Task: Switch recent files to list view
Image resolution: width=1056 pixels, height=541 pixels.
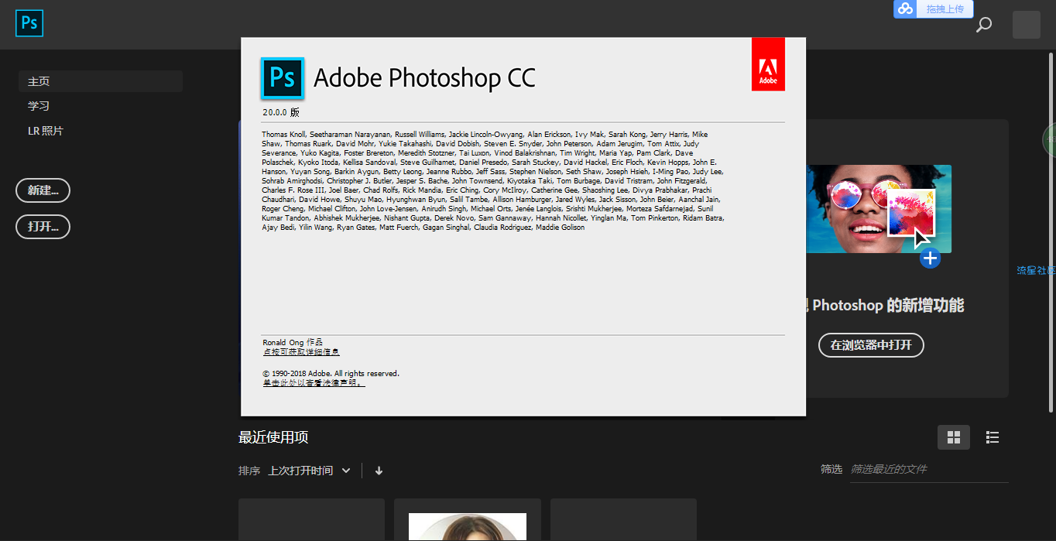Action: (992, 437)
